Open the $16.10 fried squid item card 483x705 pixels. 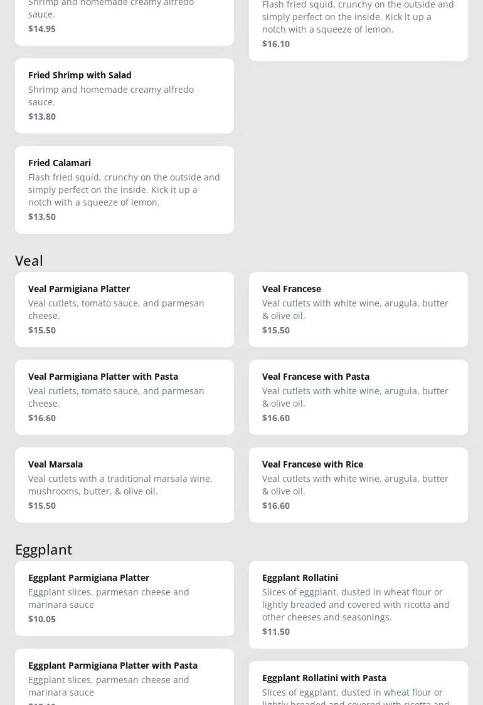[x=358, y=25]
